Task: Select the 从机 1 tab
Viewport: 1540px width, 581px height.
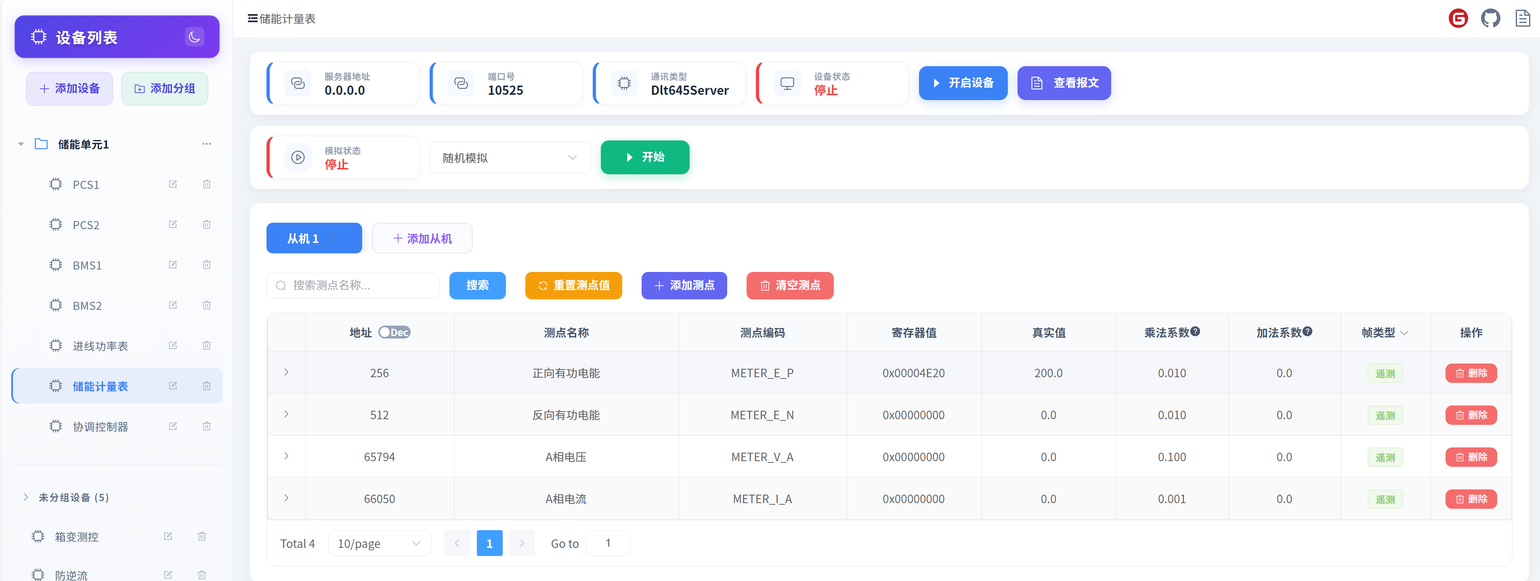Action: [x=303, y=238]
